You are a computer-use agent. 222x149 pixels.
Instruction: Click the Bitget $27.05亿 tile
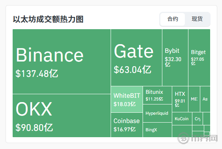click(199, 58)
